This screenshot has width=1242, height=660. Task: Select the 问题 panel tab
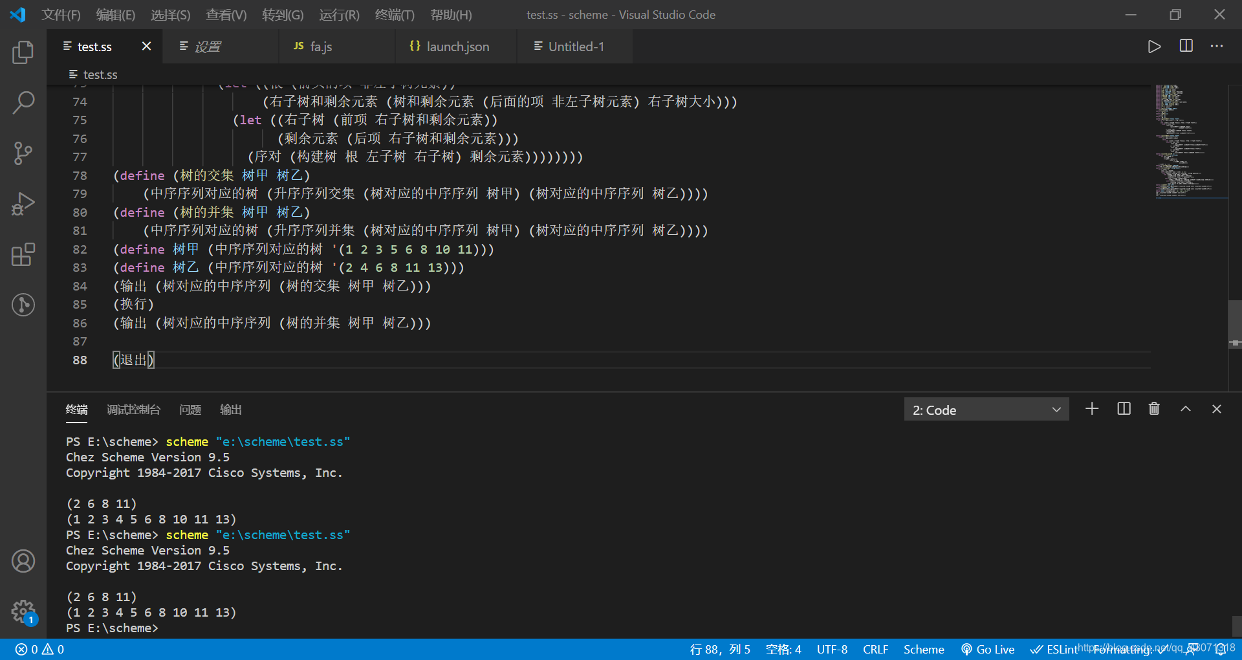pos(190,410)
